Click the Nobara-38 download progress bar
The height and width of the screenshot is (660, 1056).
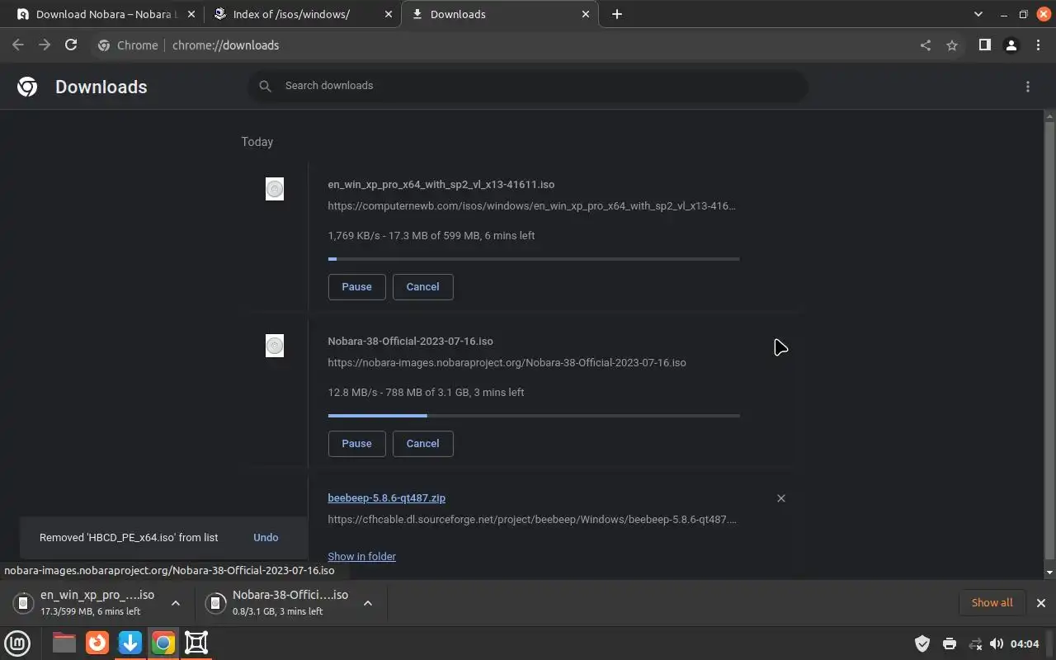point(534,416)
